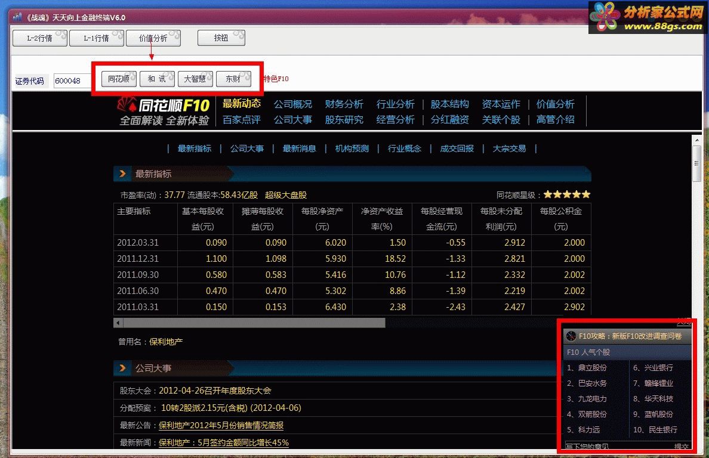
Task: Click the F10攻略 round icon
Action: pyautogui.click(x=571, y=336)
